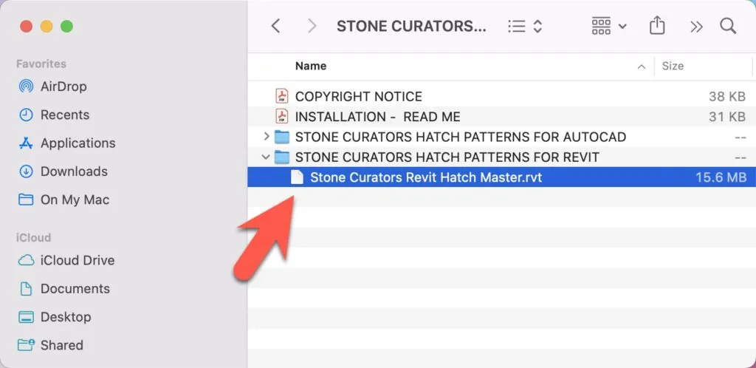Minimize the window with yellow button
This screenshot has height=368, width=756.
47,26
